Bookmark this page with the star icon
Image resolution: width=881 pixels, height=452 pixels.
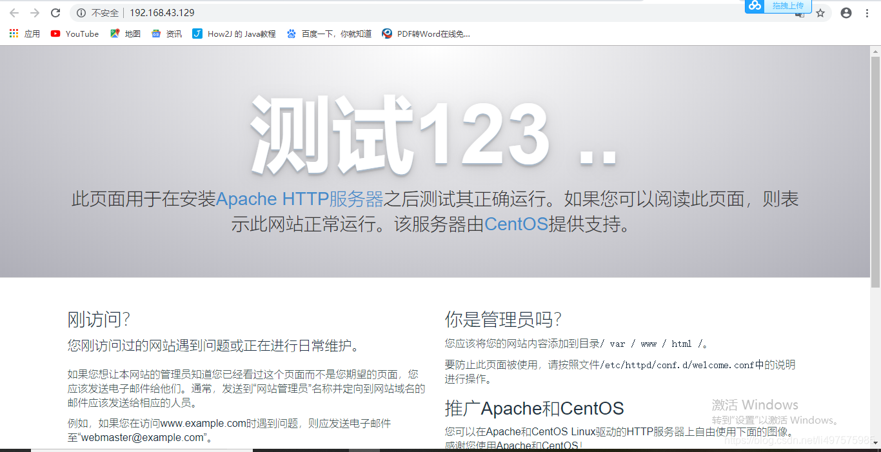click(820, 13)
